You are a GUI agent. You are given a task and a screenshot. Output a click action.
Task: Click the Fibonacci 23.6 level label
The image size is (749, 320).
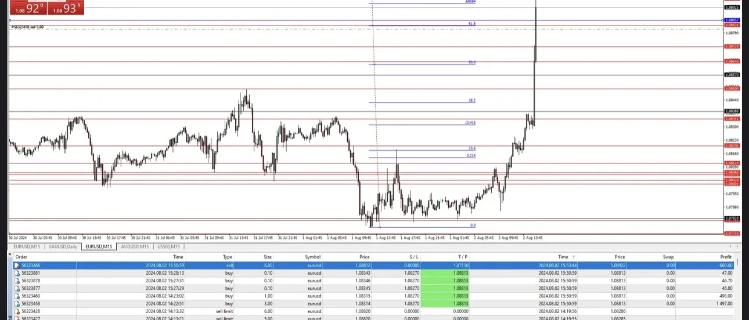click(x=471, y=148)
